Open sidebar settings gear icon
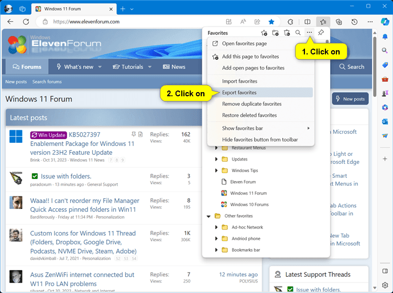393x293 pixels. [x=385, y=285]
